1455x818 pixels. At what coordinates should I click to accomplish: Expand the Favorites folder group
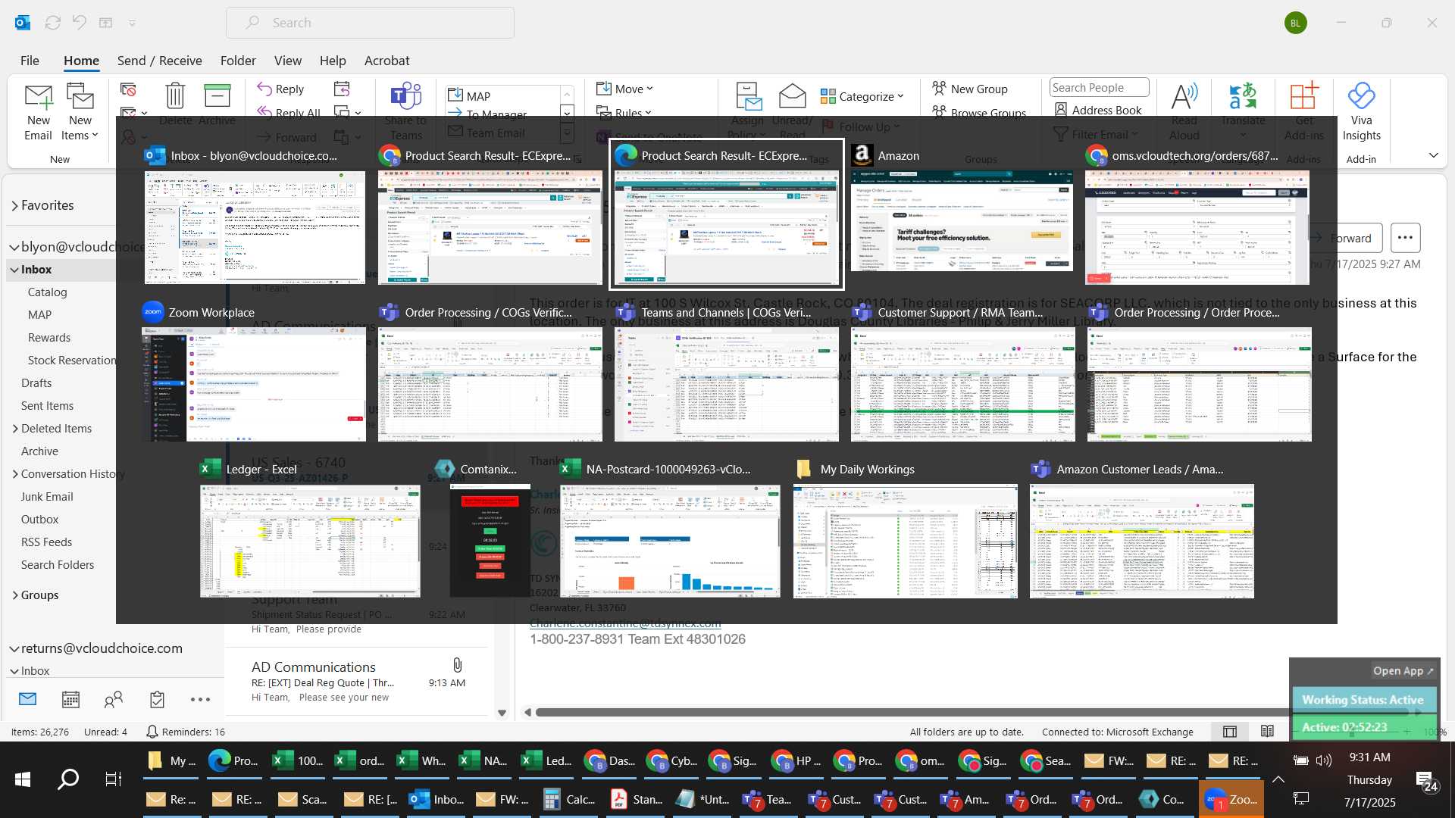point(14,205)
